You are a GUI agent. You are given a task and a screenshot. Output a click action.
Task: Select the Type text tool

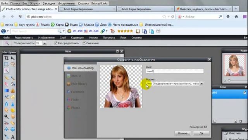(13, 136)
